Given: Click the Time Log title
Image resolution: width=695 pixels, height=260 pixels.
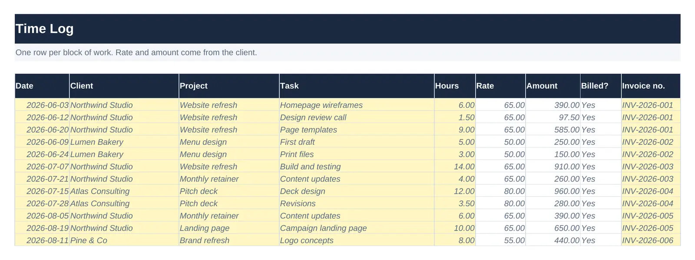Looking at the screenshot, I should 45,29.
